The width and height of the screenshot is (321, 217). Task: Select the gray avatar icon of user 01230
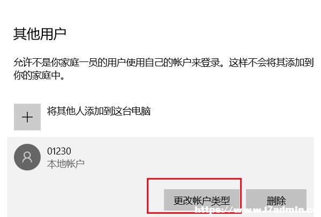pos(27,157)
